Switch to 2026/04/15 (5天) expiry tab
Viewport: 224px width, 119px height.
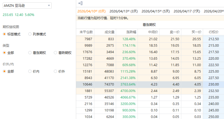[155, 11]
